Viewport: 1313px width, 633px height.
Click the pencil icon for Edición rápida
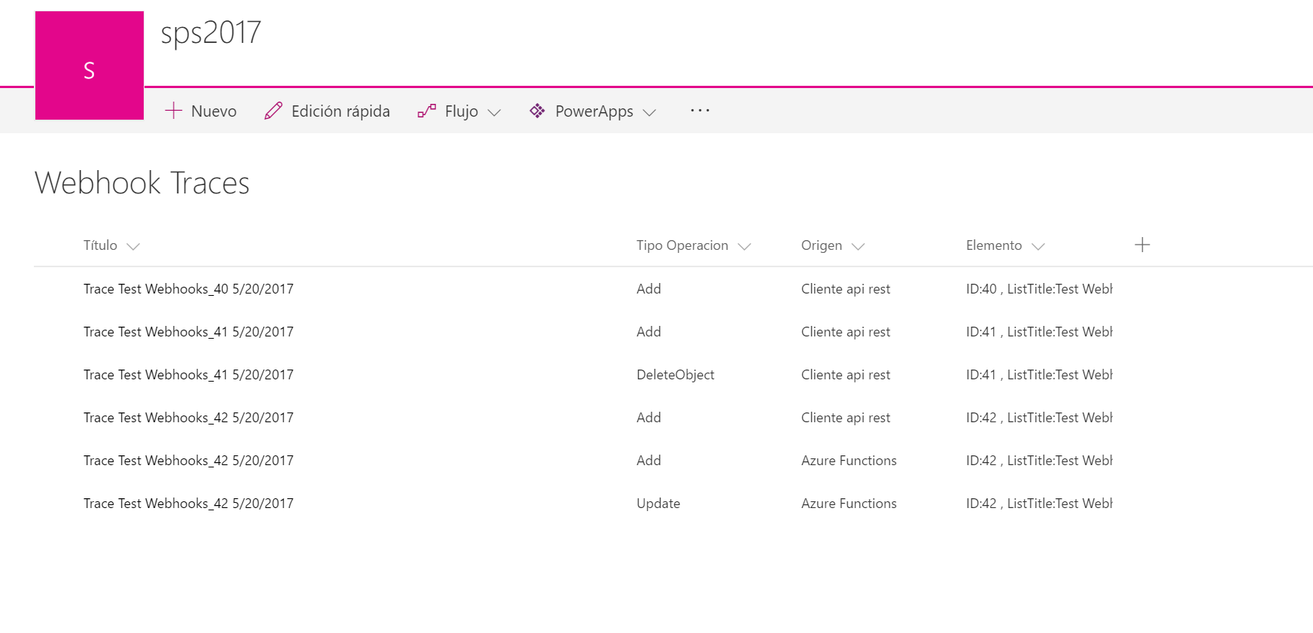click(273, 111)
